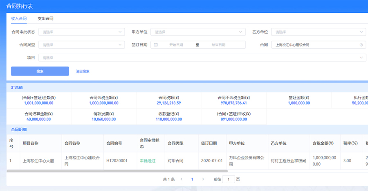The width and height of the screenshot is (368, 191).
Task: Click the chevron arrow of 项目 selector
Action: click(361, 58)
